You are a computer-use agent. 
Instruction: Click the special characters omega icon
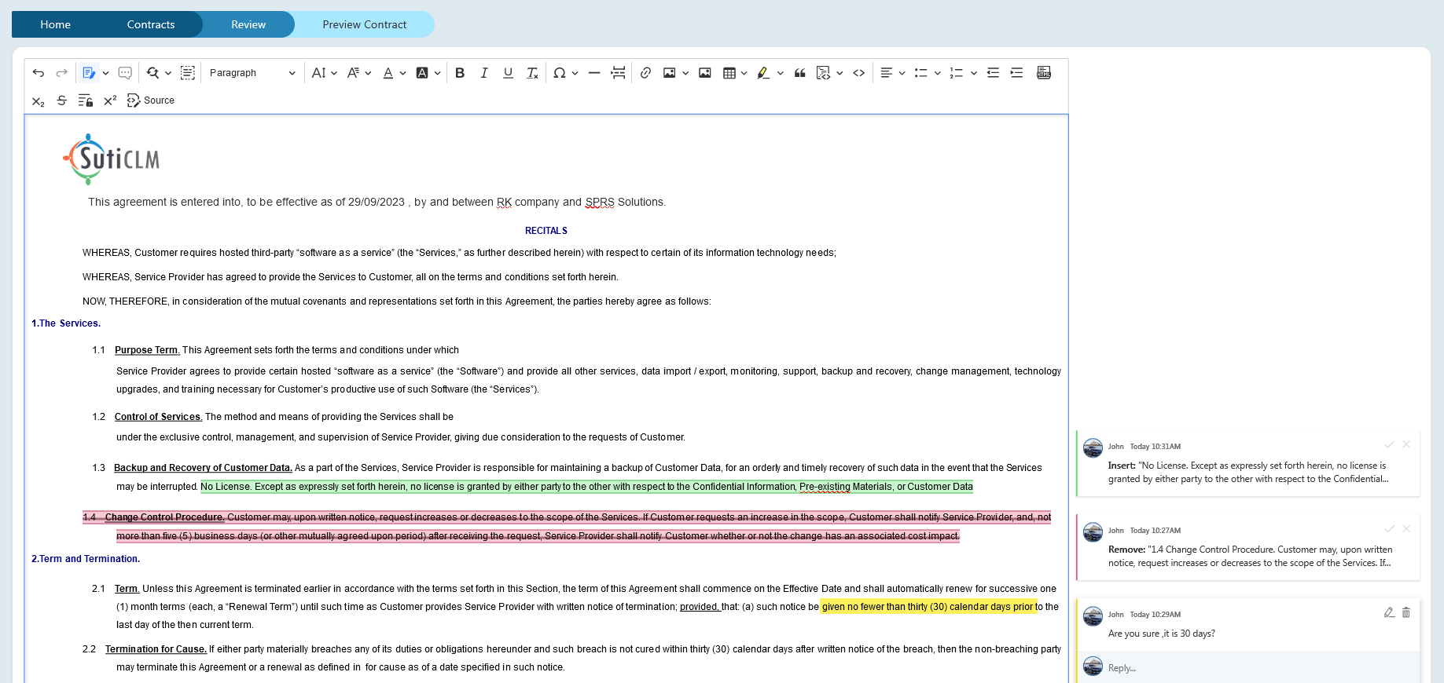[x=559, y=73]
